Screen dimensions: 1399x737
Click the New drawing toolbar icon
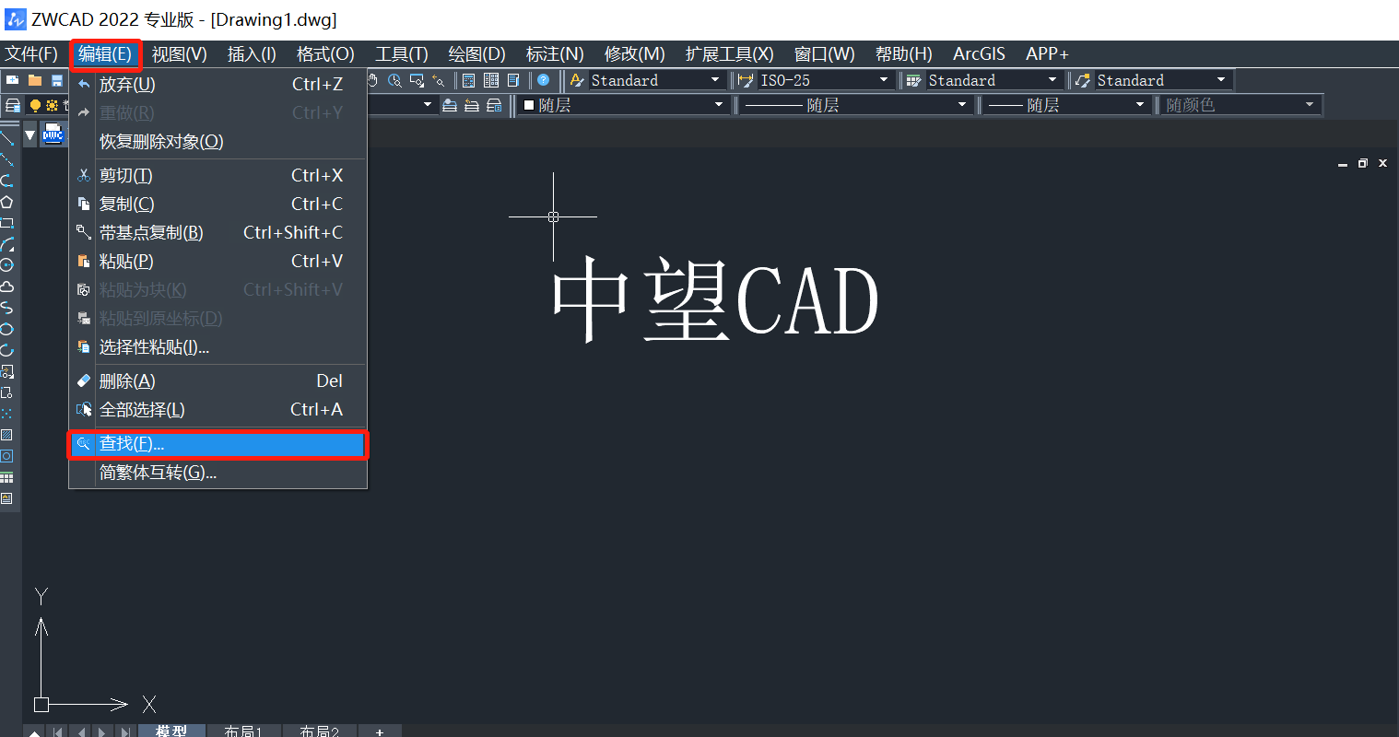(13, 80)
